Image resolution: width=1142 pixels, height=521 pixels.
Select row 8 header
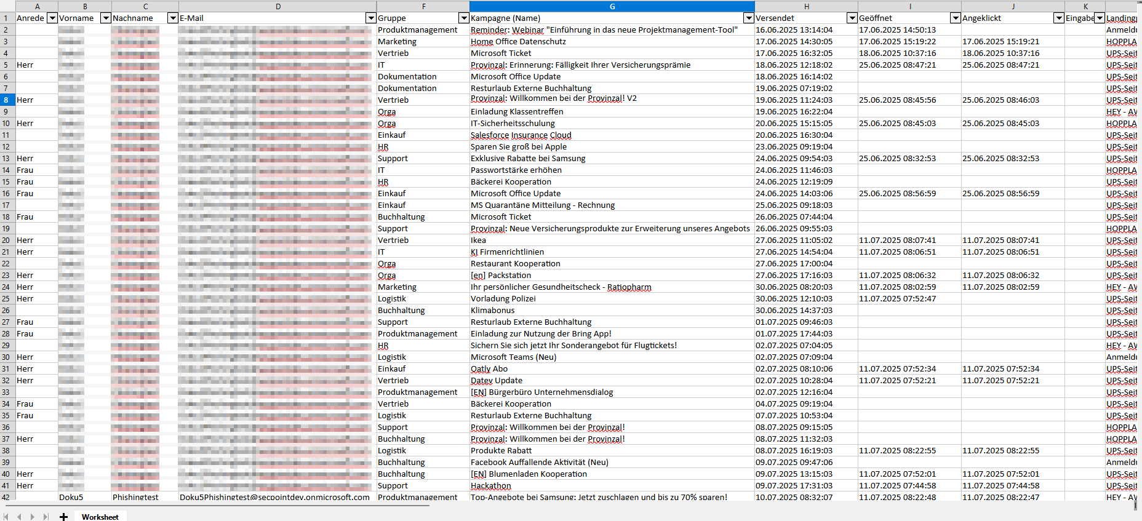[7, 100]
